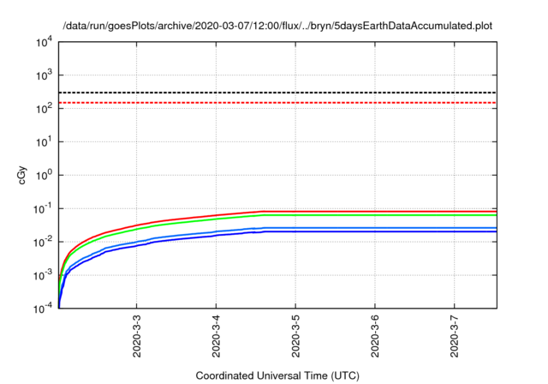Click the 10^-4 y-axis tick label

point(43,309)
